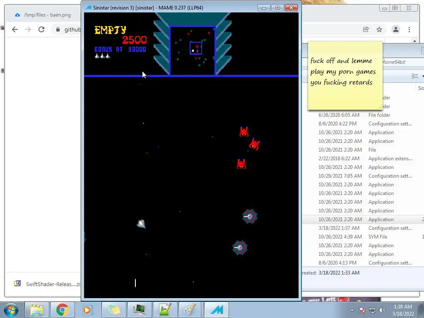Restore down the Chrome window
The image size is (424, 318).
pos(395,8)
